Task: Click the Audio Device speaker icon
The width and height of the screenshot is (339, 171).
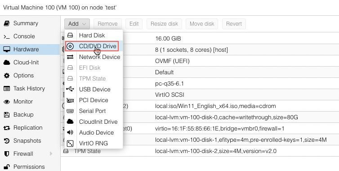Action: coord(70,132)
